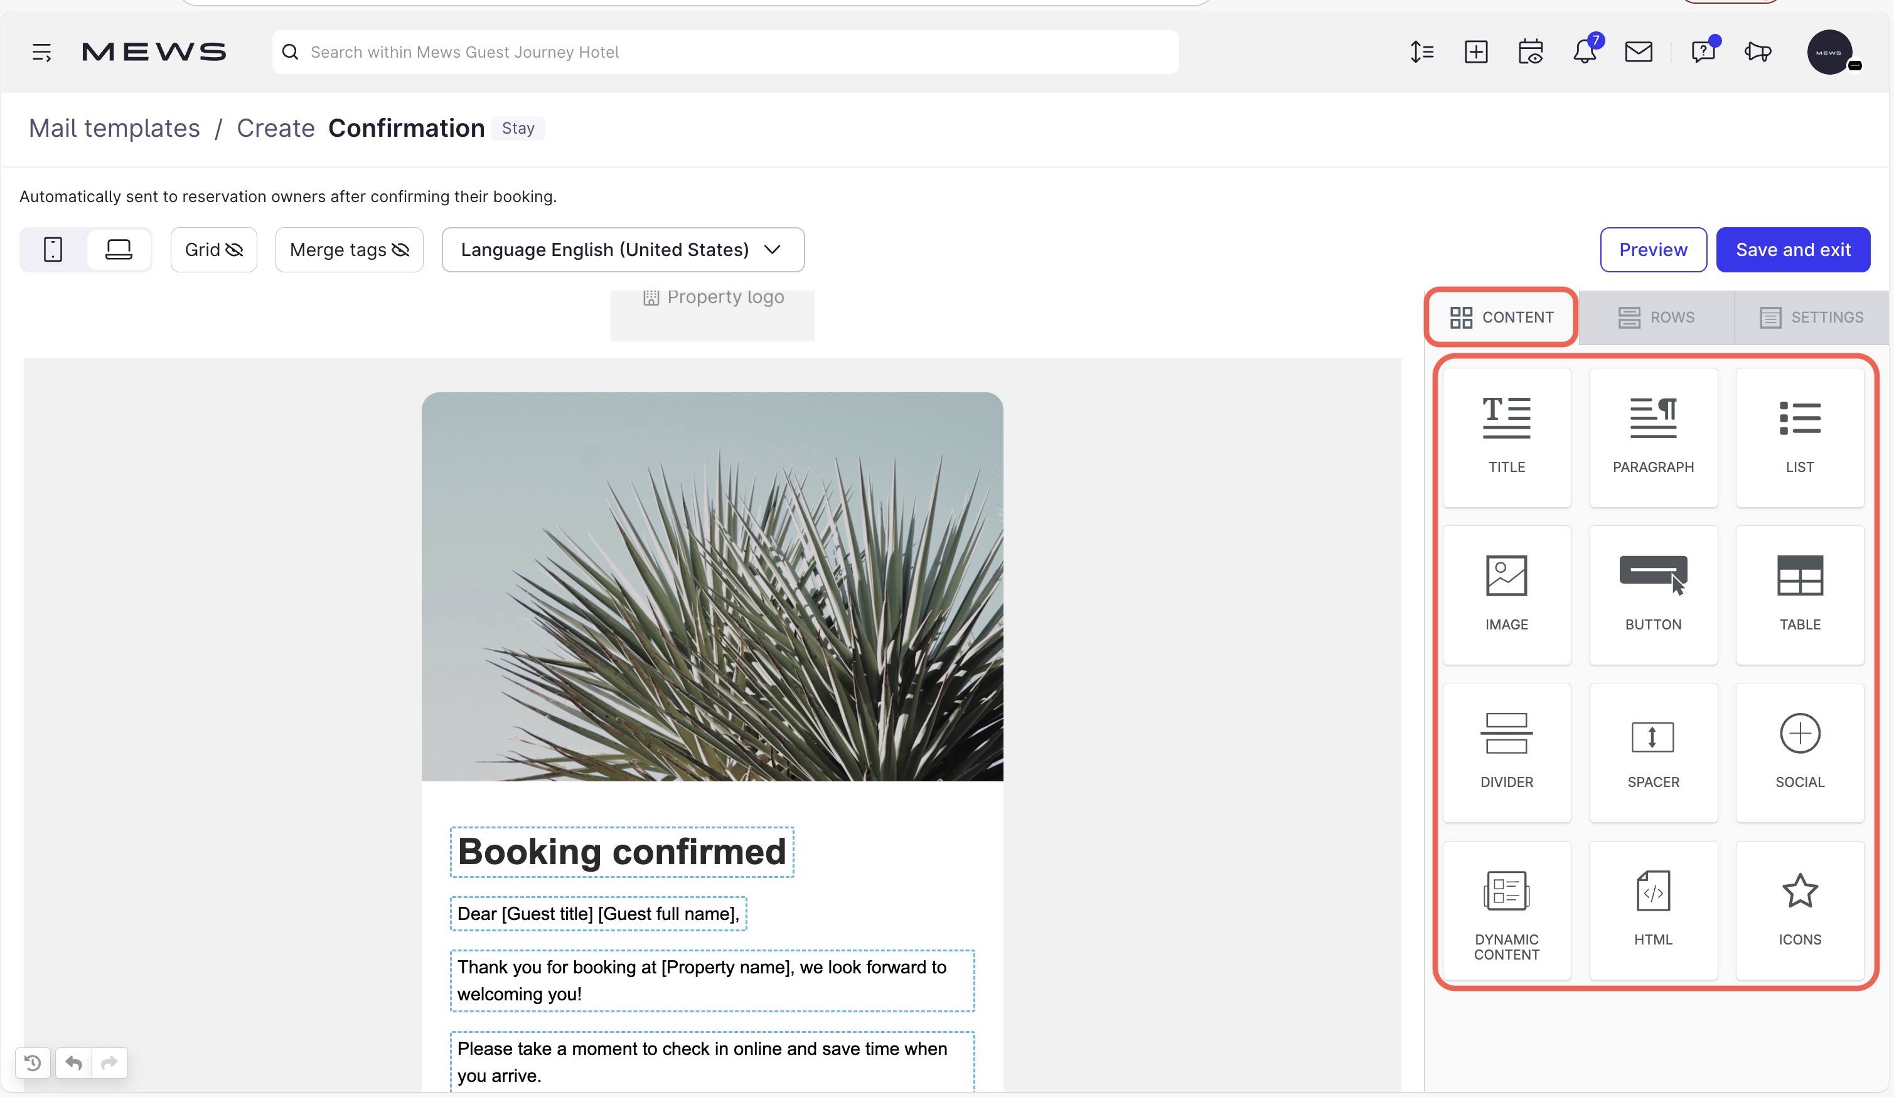Add a Paragraph content block
Viewport: 1894px width, 1097px height.
tap(1653, 437)
